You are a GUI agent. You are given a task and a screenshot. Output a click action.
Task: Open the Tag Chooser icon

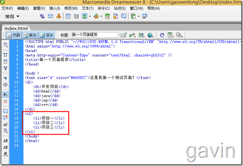pyautogui.click(x=145, y=16)
